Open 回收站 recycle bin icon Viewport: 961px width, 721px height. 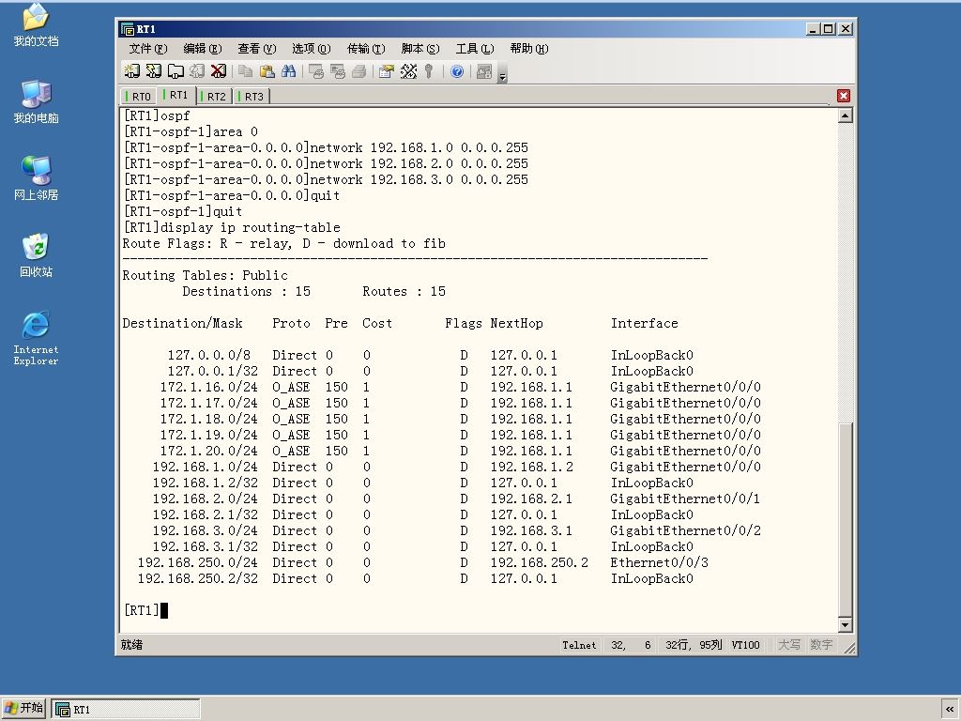(36, 255)
